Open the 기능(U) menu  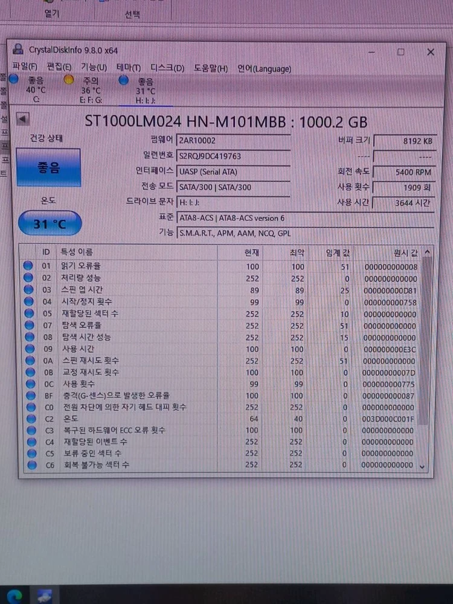[94, 68]
